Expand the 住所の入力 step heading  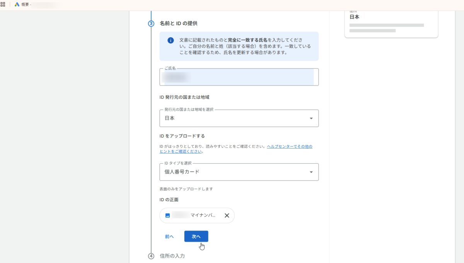(172, 256)
